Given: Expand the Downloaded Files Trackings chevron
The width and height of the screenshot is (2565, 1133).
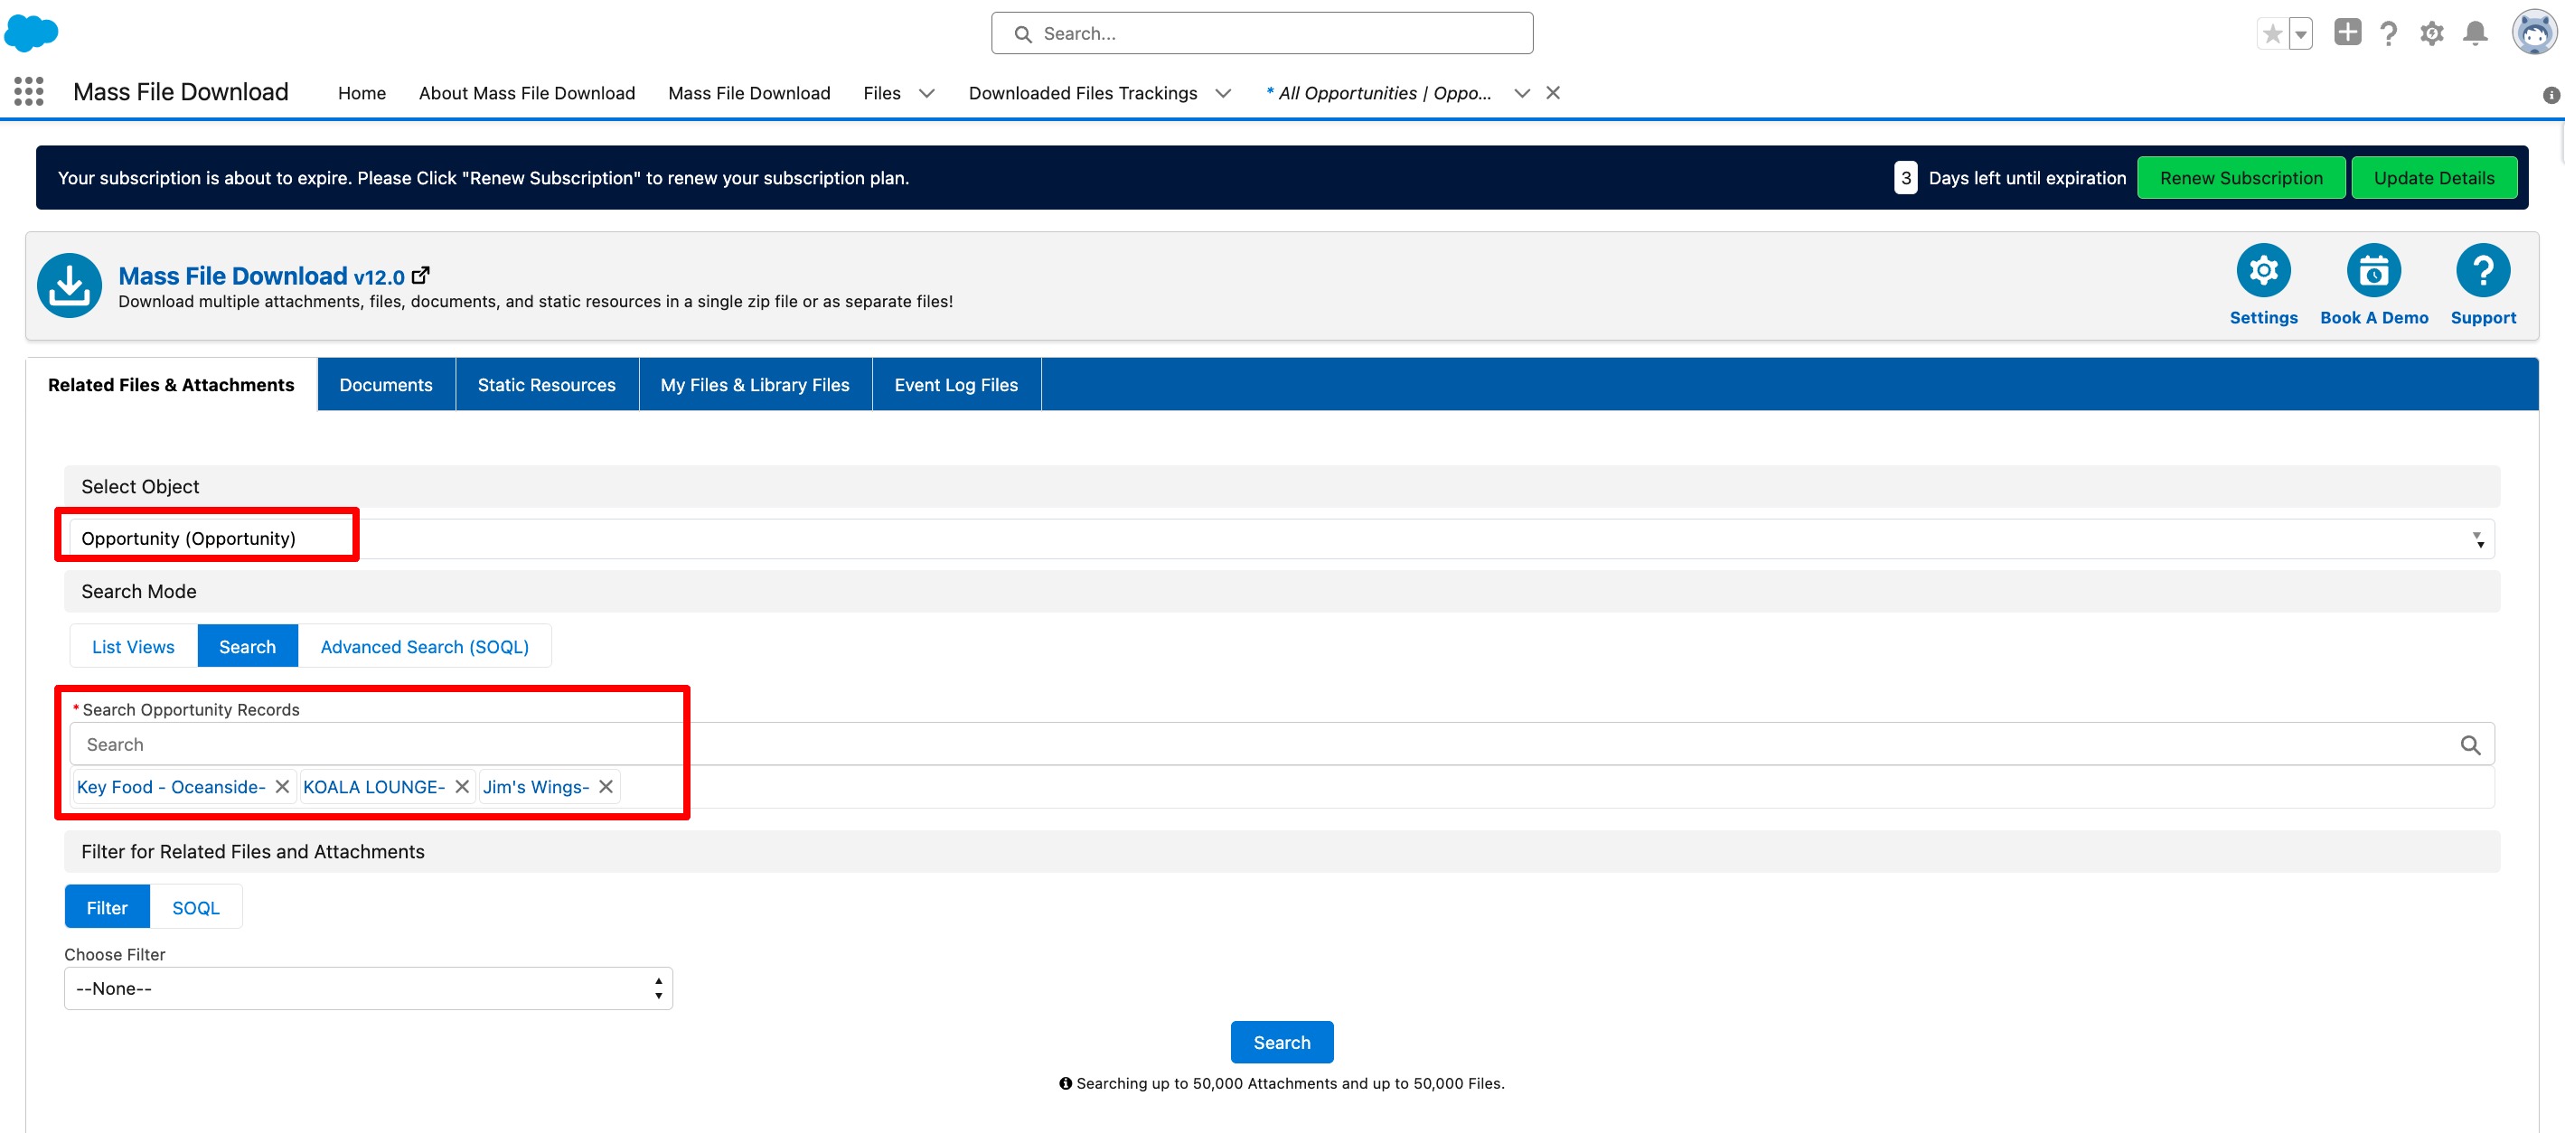Looking at the screenshot, I should click(x=1224, y=92).
